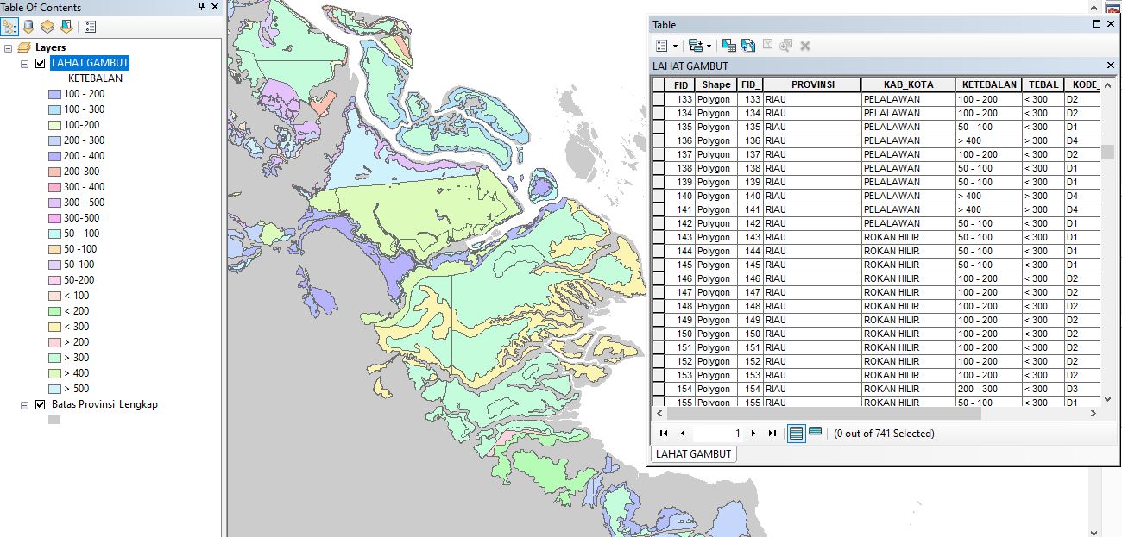The width and height of the screenshot is (1122, 537).
Task: Click the Move to next record button
Action: pos(753,433)
